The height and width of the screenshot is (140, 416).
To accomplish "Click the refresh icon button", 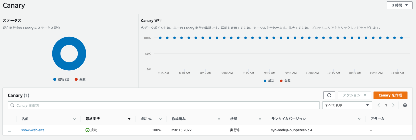I will tap(329, 95).
